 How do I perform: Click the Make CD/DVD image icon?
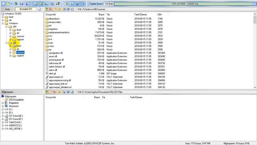35,4
